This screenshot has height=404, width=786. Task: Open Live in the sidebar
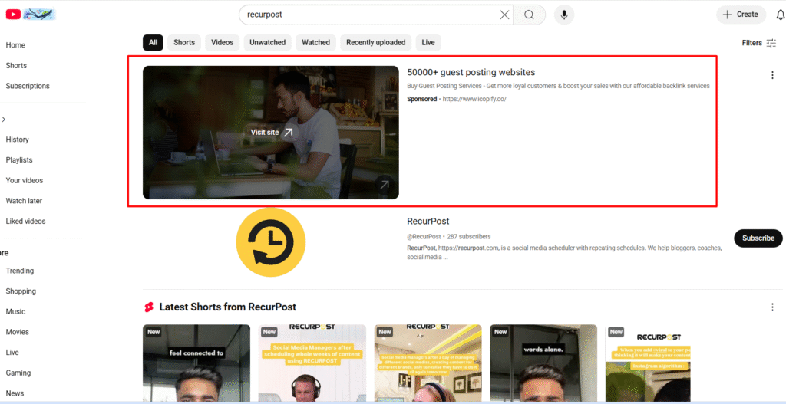12,353
